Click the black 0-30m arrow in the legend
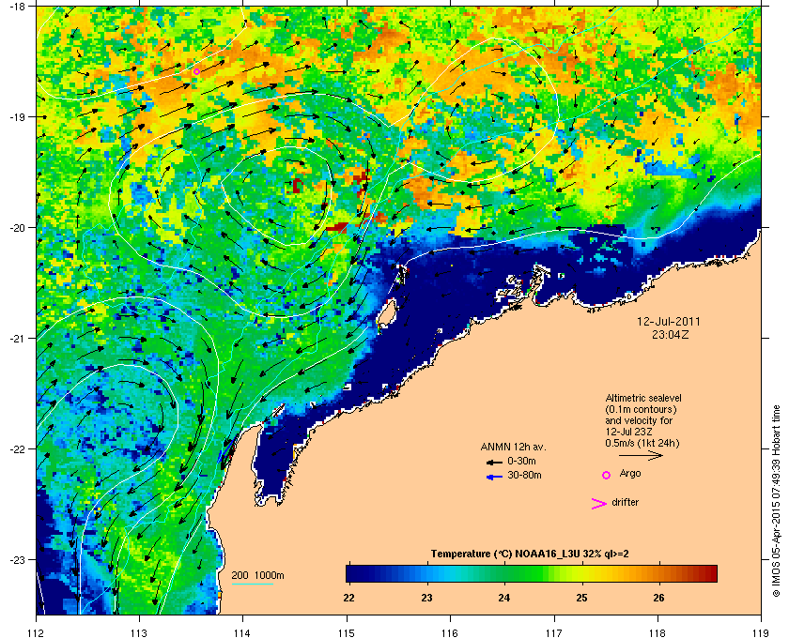 point(494,462)
